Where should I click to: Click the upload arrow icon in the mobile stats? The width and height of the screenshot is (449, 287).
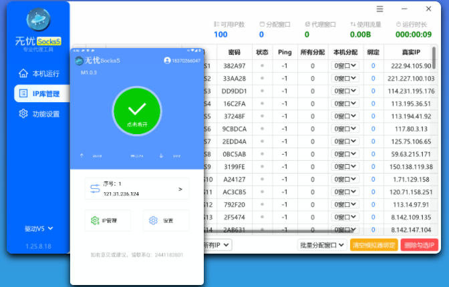82,156
